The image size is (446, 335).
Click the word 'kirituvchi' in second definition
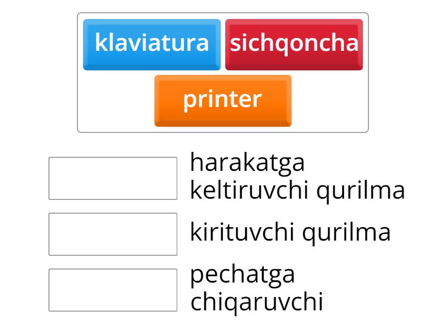click(243, 233)
